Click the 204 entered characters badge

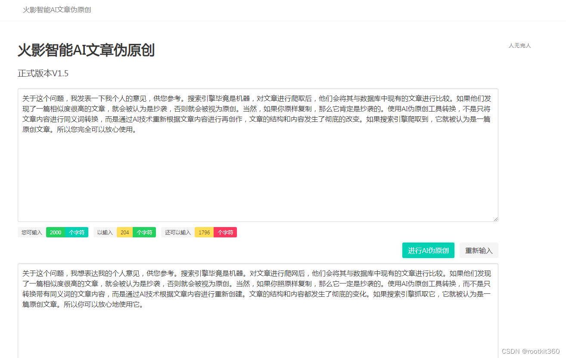point(125,232)
